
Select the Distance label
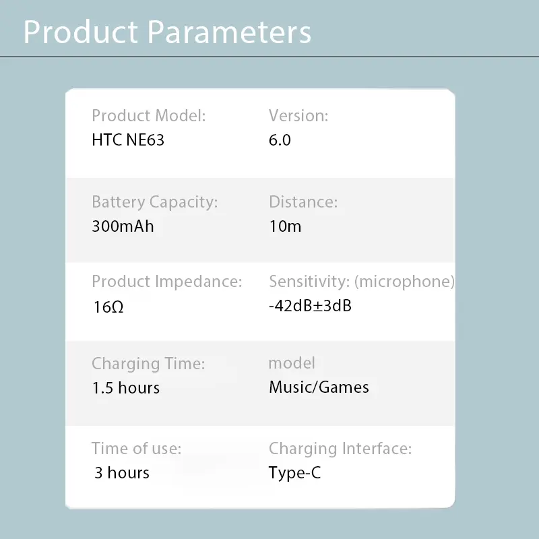(303, 201)
